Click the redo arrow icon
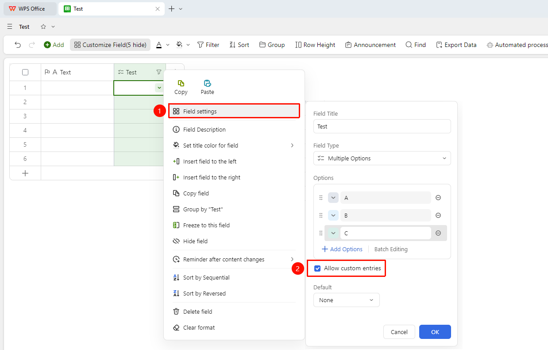This screenshot has height=350, width=548. click(x=32, y=45)
